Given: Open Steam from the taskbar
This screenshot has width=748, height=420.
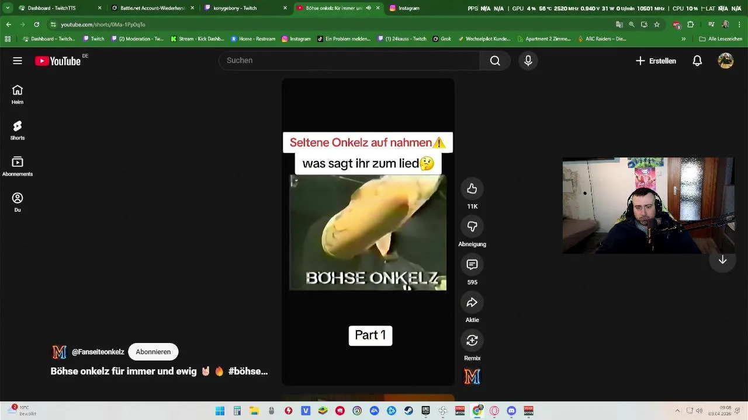Looking at the screenshot, I should tap(408, 411).
